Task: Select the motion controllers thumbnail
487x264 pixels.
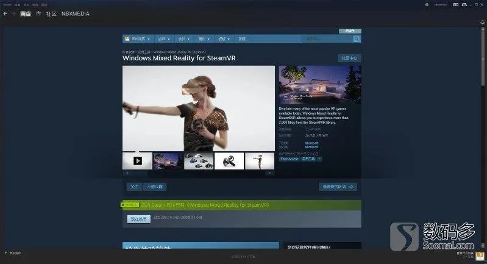Action: coord(229,161)
